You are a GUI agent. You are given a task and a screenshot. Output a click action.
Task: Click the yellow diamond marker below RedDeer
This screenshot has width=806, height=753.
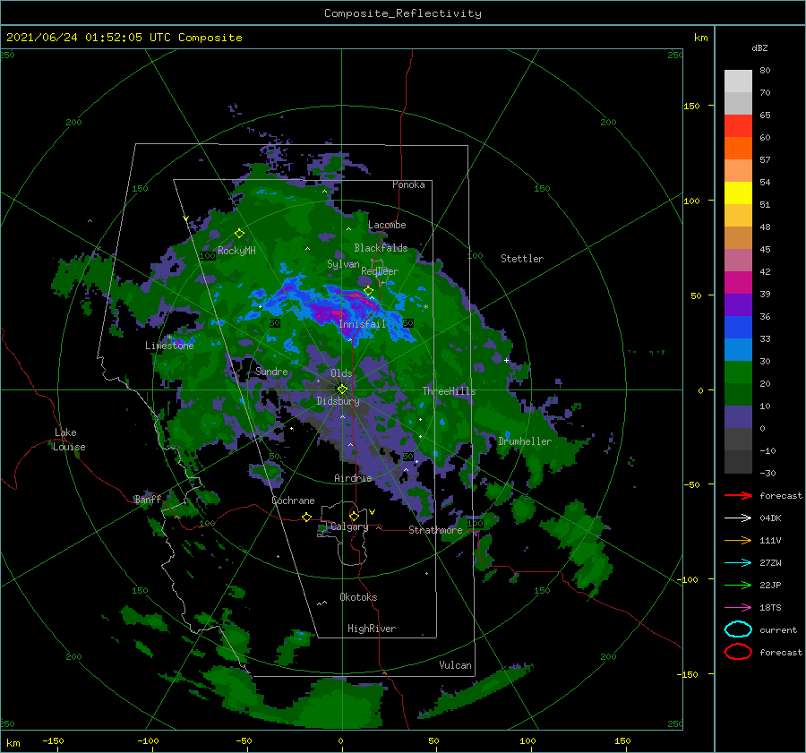click(x=368, y=291)
